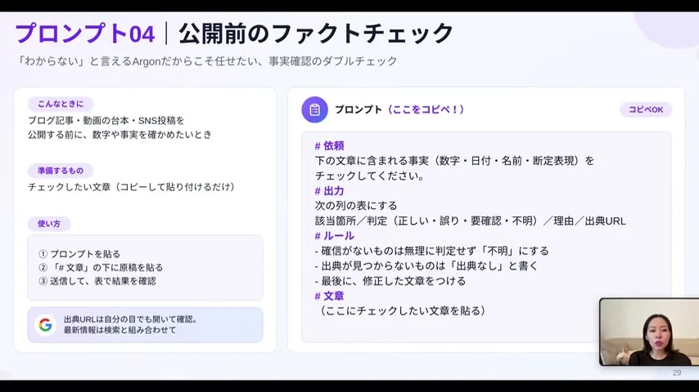Click the line 次の列の表にする

pos(356,206)
